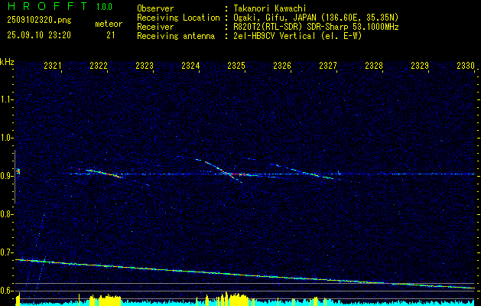The height and width of the screenshot is (306, 481).
Task: Click the 2324 time marker
Action: [190, 66]
